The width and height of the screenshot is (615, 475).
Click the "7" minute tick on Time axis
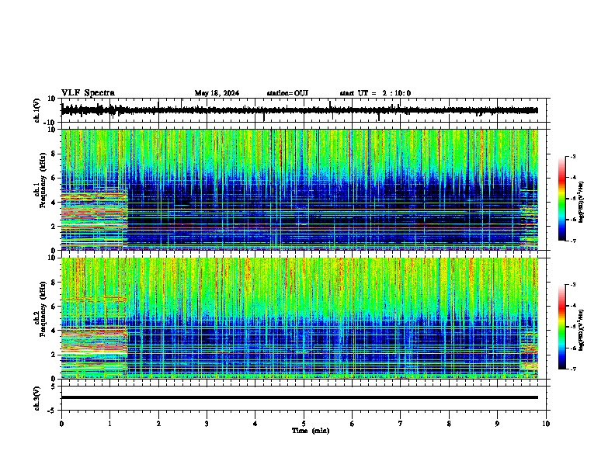click(x=401, y=424)
